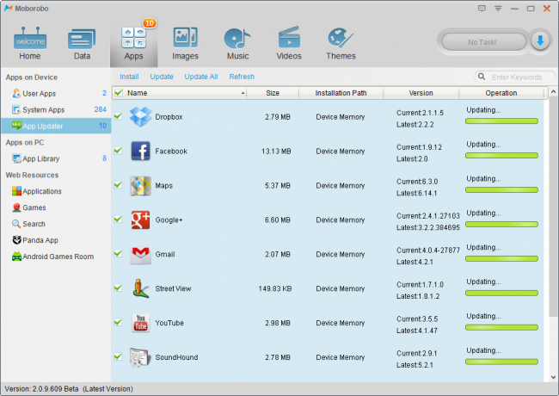Toggle the select-all checkbox in header
This screenshot has width=559, height=396.
click(x=119, y=93)
